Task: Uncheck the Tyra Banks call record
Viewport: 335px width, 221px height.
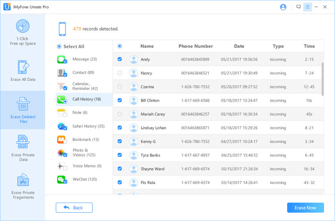Action: tap(120, 155)
